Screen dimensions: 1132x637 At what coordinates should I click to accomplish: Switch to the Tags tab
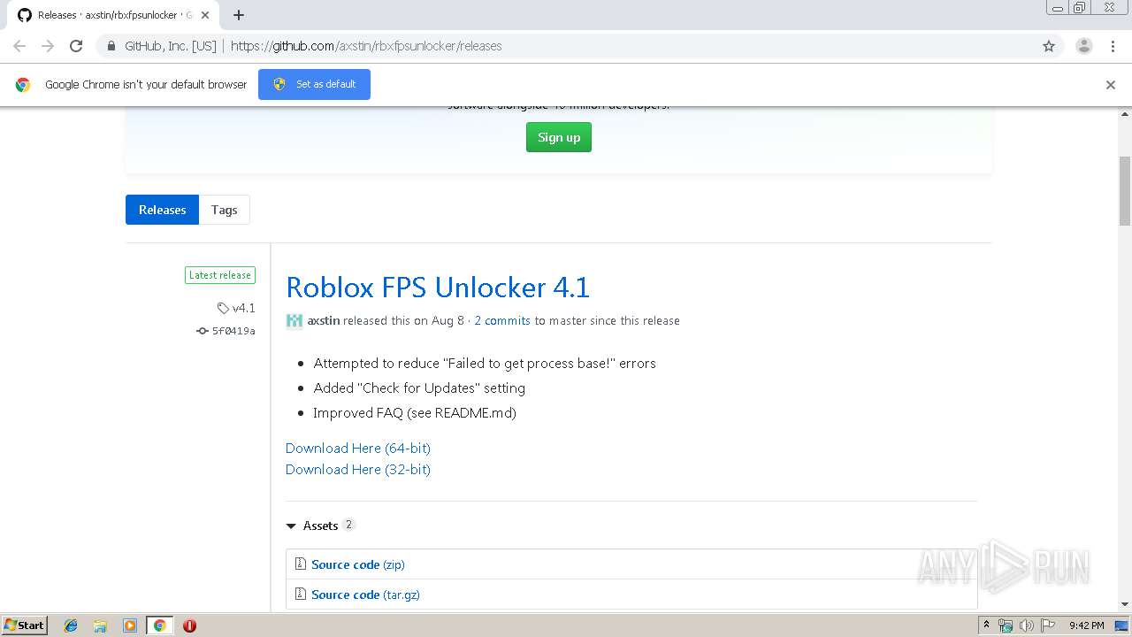[224, 210]
